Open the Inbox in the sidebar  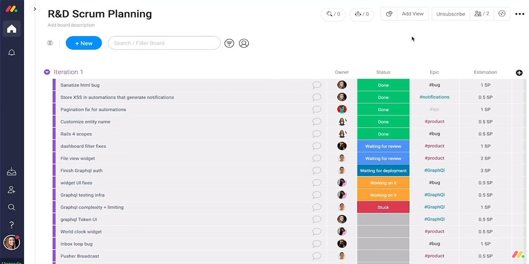11,172
